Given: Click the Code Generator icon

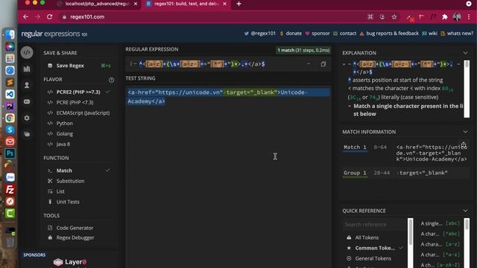Looking at the screenshot, I should coord(50,228).
